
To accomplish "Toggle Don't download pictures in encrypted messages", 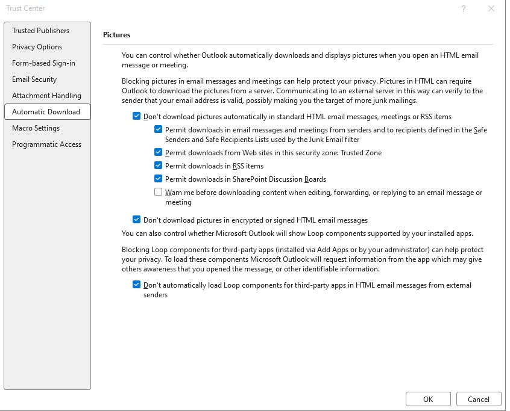I will click(137, 220).
